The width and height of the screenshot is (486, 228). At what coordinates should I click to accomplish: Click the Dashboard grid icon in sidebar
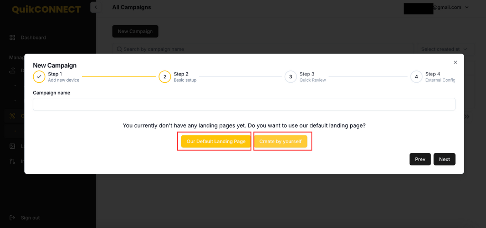click(x=12, y=38)
